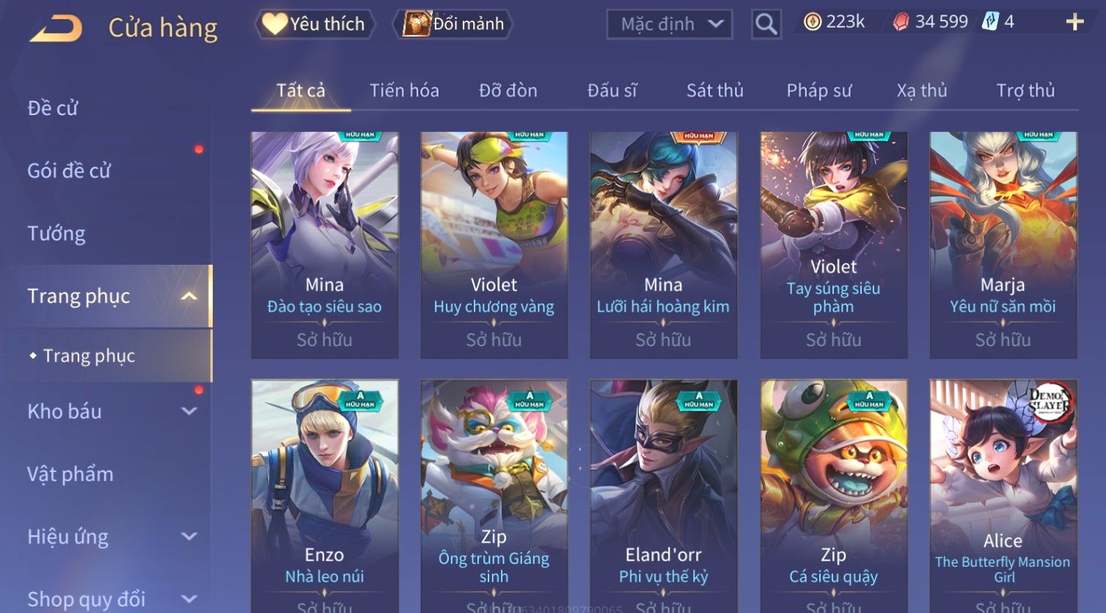The height and width of the screenshot is (613, 1106).
Task: Tap the plus icon to add currency
Action: point(1074,22)
